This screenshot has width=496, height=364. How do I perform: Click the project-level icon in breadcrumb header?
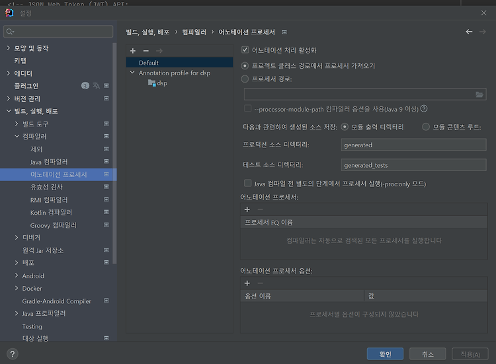coord(284,32)
